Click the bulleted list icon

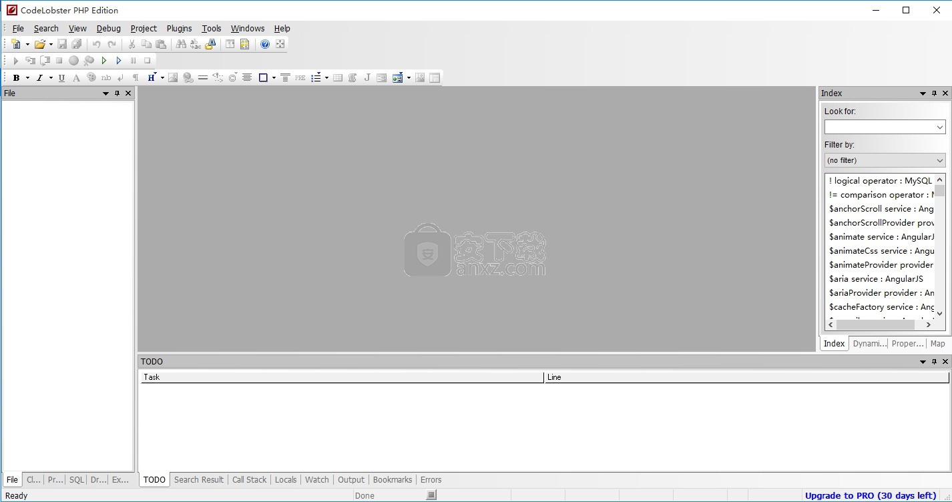pos(316,77)
